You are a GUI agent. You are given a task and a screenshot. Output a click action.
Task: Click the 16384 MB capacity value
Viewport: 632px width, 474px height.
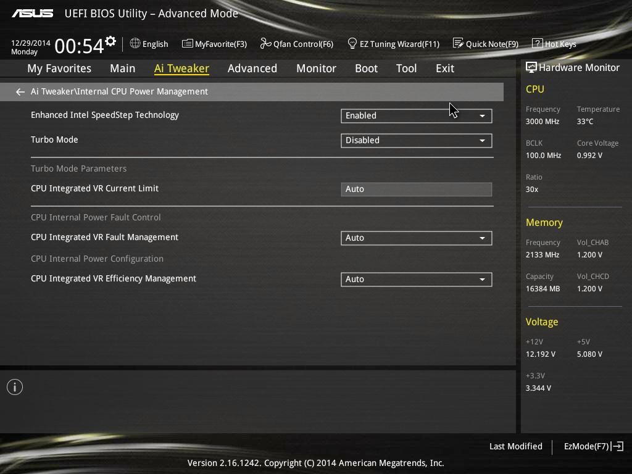(543, 289)
